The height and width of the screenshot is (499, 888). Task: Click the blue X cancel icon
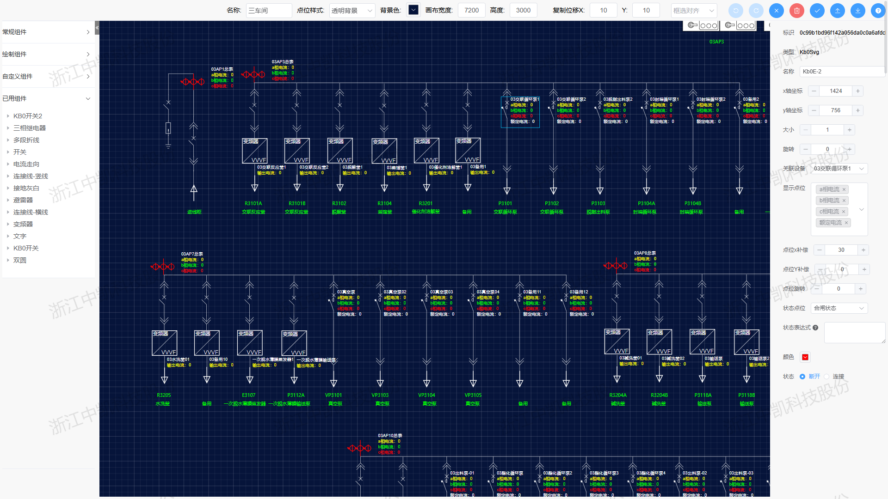click(x=776, y=11)
